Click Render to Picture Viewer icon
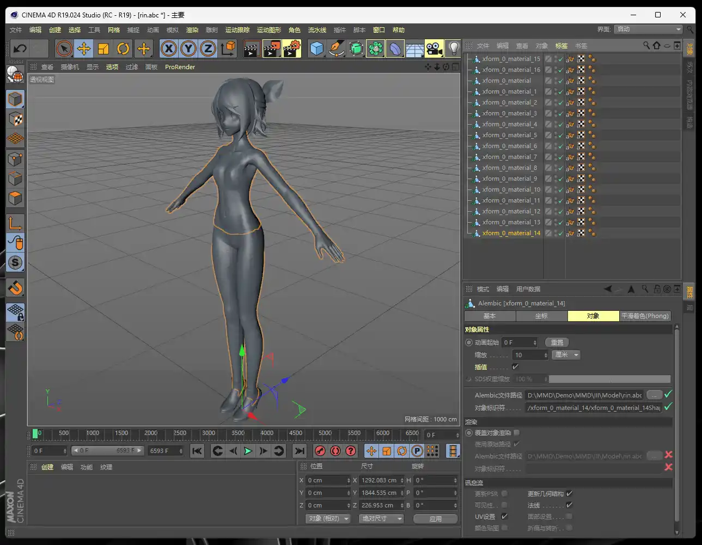 pyautogui.click(x=271, y=48)
